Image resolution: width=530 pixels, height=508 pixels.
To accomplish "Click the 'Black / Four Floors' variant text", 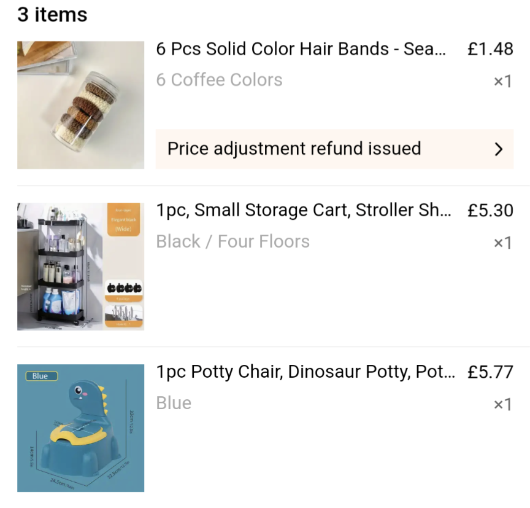I will [232, 241].
